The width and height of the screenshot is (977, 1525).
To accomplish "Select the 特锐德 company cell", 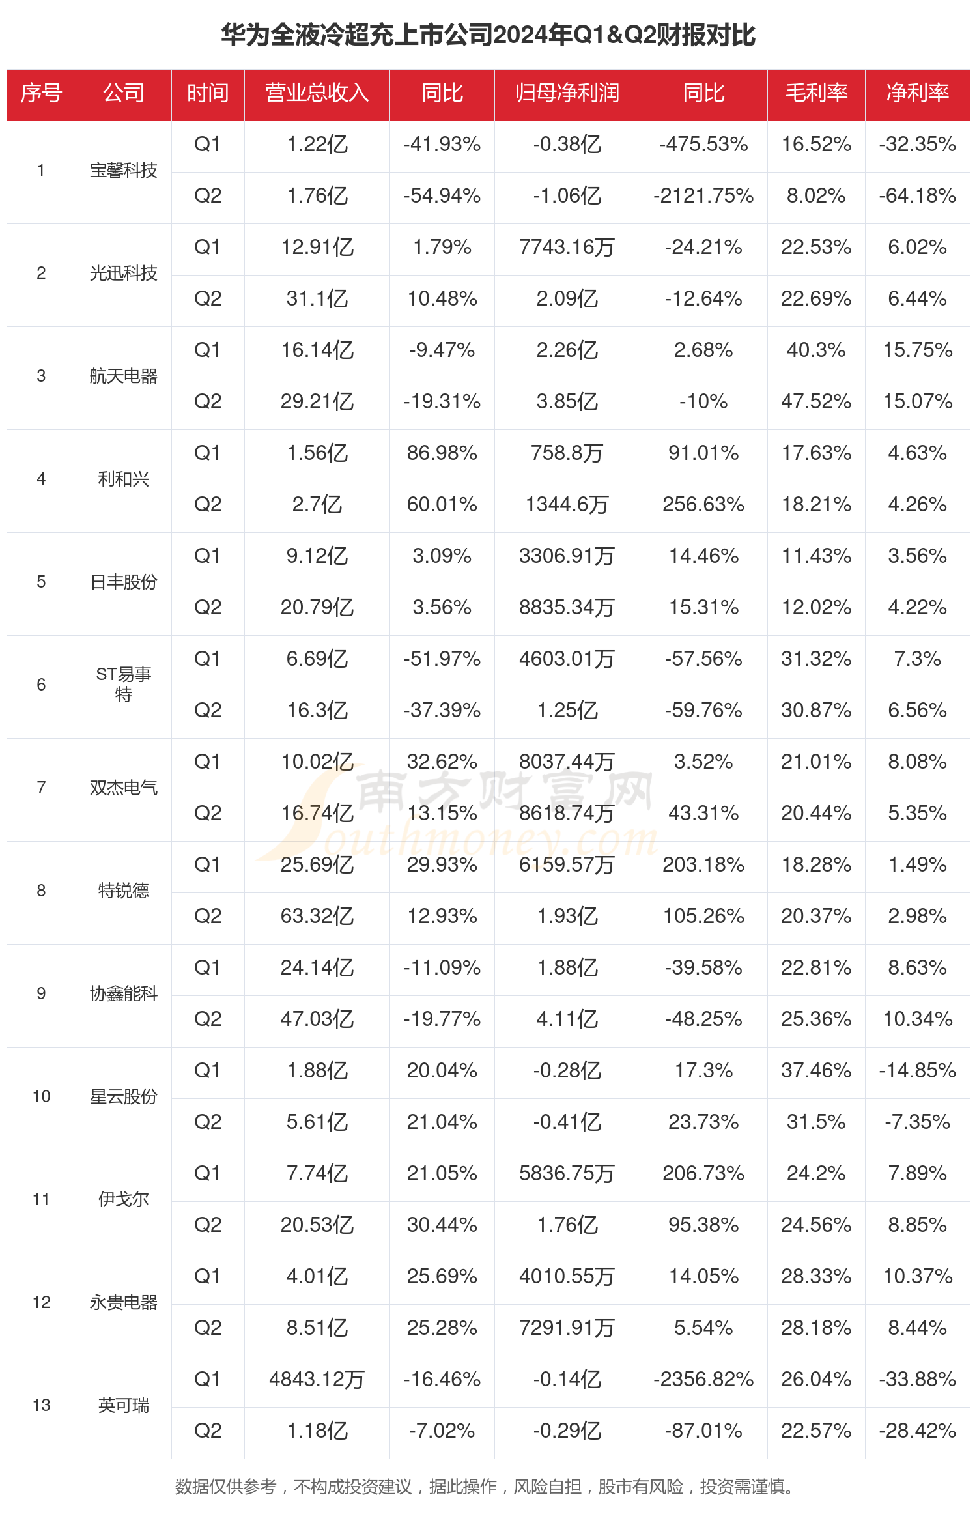I will coord(123,891).
